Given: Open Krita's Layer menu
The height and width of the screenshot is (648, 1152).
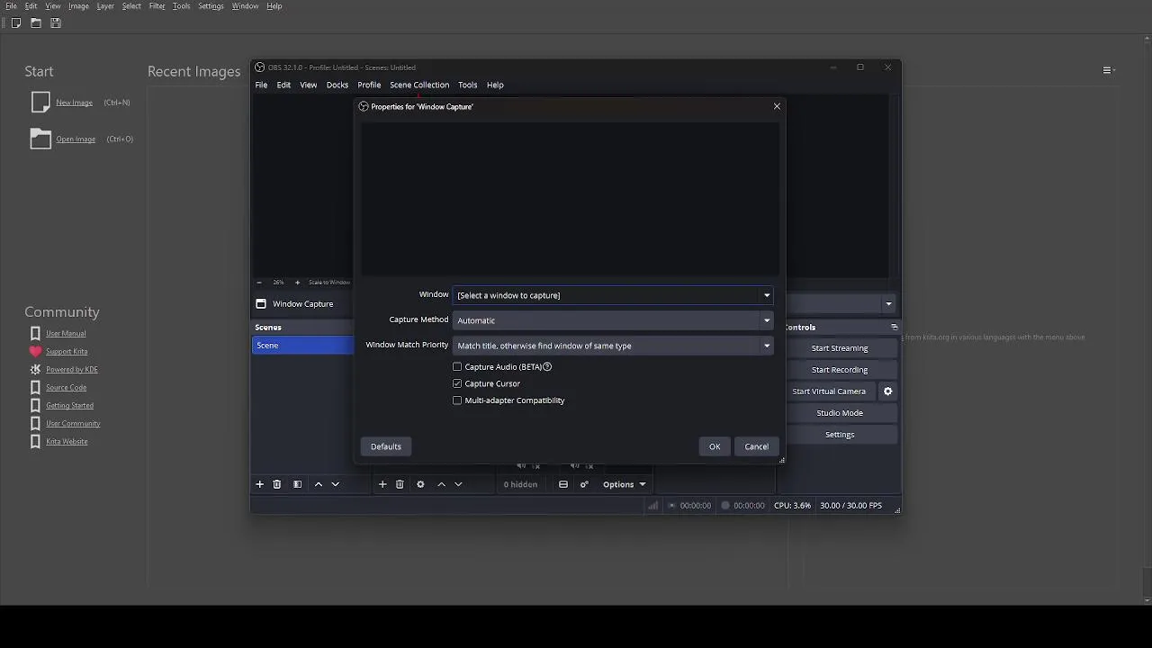Looking at the screenshot, I should click(105, 6).
